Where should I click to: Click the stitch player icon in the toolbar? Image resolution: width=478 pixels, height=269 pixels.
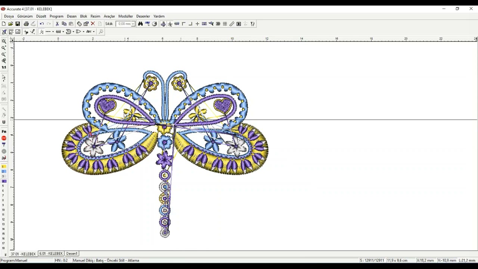pyautogui.click(x=239, y=24)
